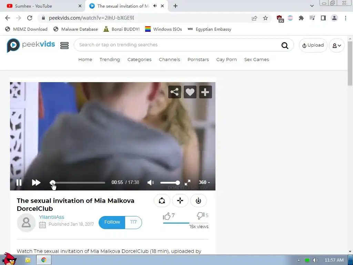Open the hamburger menu next to the logo
The height and width of the screenshot is (265, 353).
tap(64, 45)
